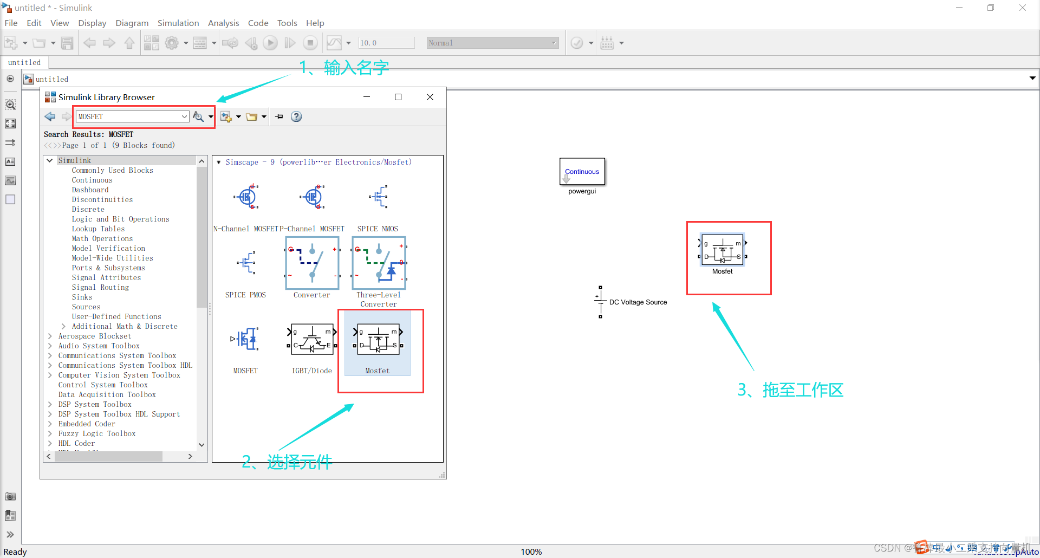Select Logic and Bit Operations library
1040x558 pixels.
pos(120,219)
